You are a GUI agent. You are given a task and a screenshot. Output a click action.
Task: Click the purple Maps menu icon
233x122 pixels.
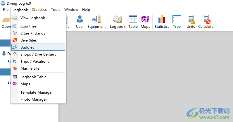tap(15, 84)
